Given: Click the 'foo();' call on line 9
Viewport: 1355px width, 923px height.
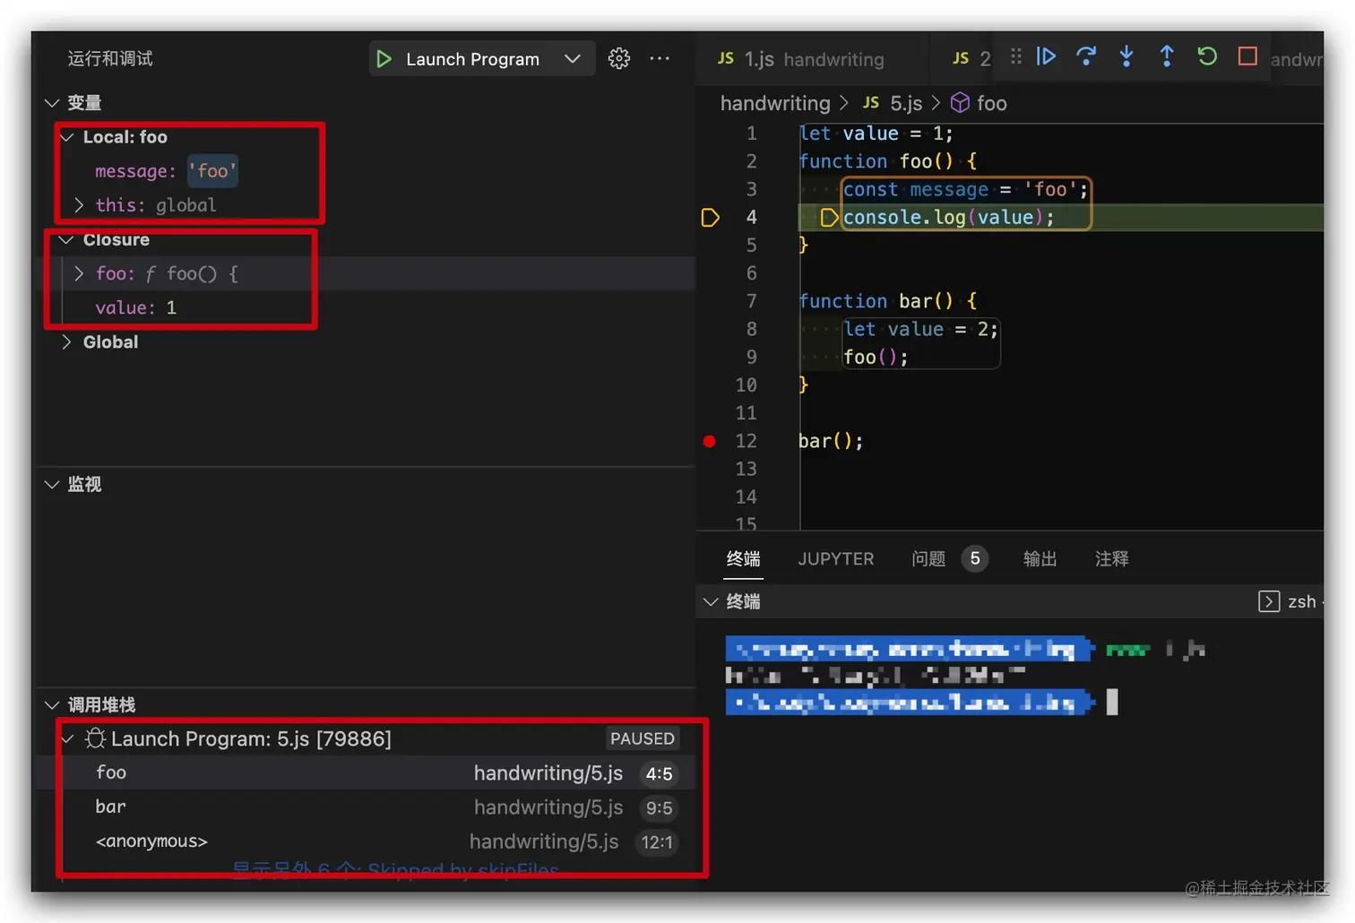Looking at the screenshot, I should 876,358.
